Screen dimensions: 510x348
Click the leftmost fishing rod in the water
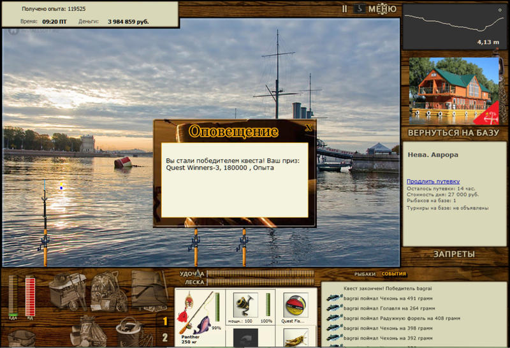[x=45, y=223]
